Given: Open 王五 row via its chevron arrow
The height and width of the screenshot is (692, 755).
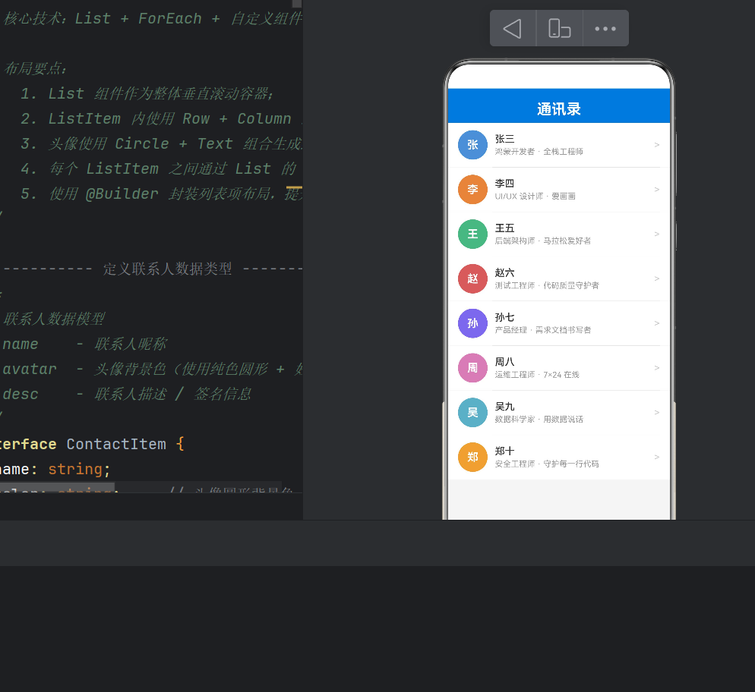Looking at the screenshot, I should click(657, 234).
